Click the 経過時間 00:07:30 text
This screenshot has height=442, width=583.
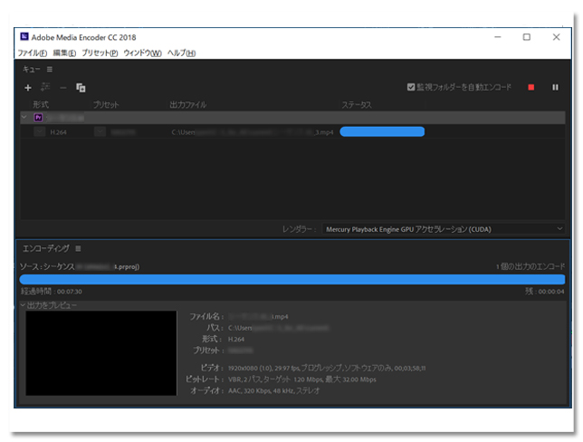pyautogui.click(x=52, y=292)
